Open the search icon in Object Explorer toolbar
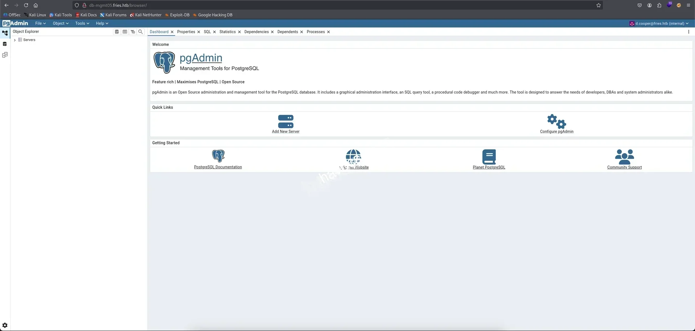Image resolution: width=695 pixels, height=331 pixels. (140, 32)
